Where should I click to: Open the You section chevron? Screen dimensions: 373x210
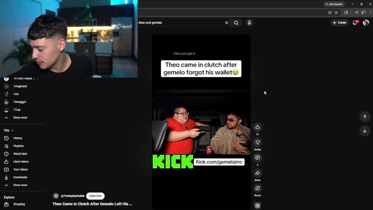12,130
